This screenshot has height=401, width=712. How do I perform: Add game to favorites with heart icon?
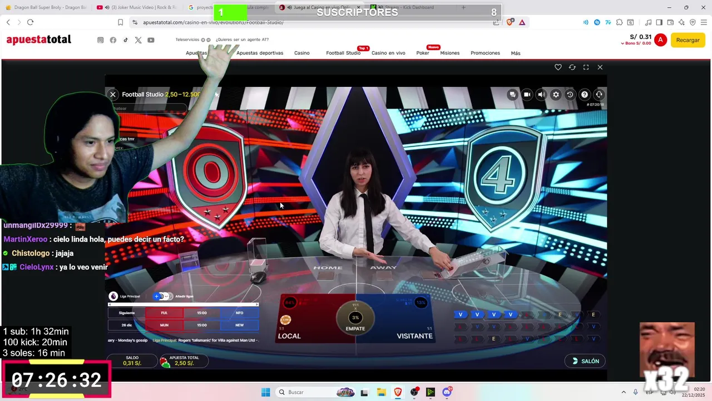click(x=558, y=67)
